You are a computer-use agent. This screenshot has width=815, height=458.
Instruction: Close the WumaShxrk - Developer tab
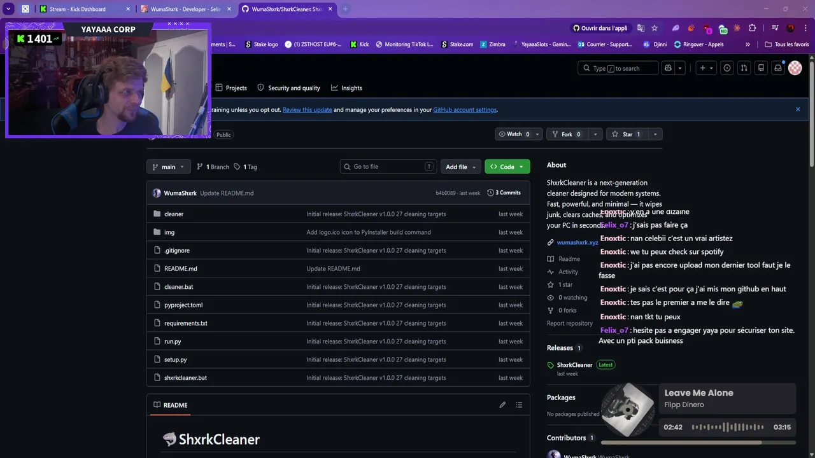[229, 9]
